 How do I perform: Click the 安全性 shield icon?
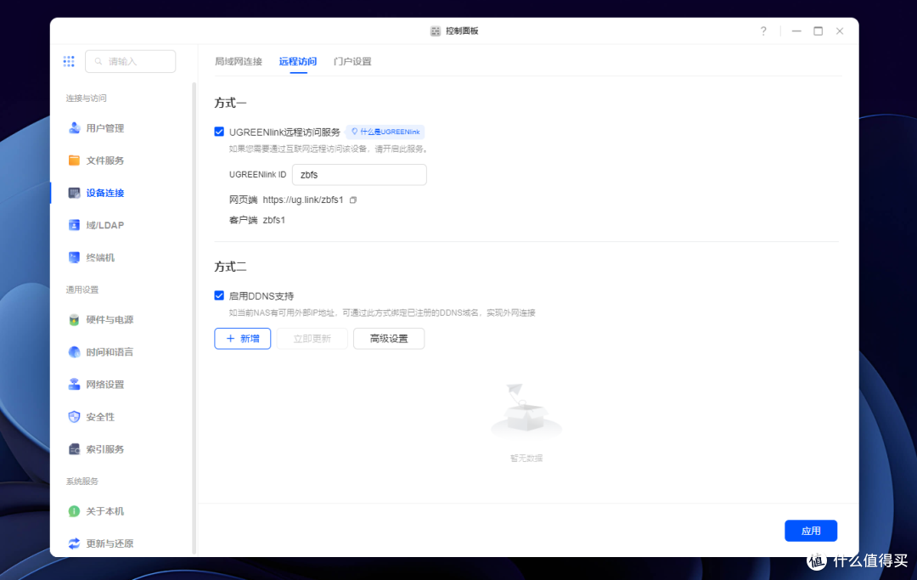(74, 417)
